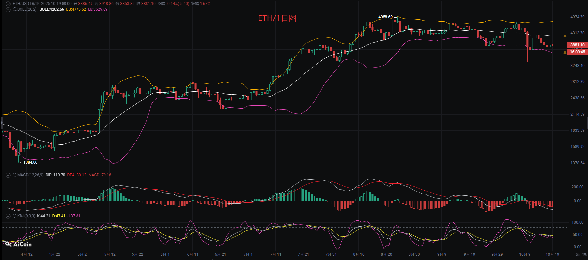Click the DIF:-119.70 value
The height and width of the screenshot is (260, 588).
pos(55,175)
